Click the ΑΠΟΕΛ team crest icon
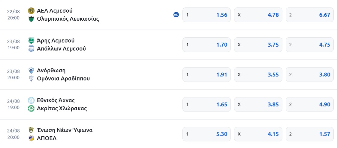Screen dimensions: 337x148 click(31, 138)
